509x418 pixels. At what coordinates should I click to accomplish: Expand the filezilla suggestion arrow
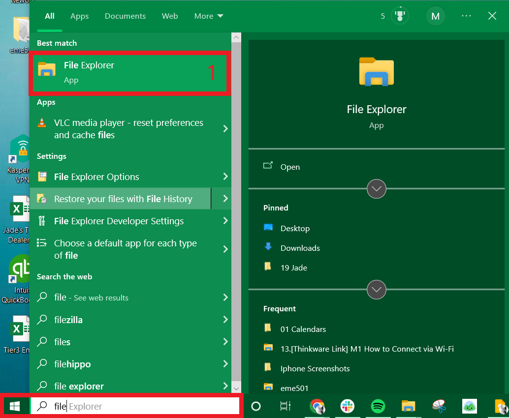click(225, 320)
